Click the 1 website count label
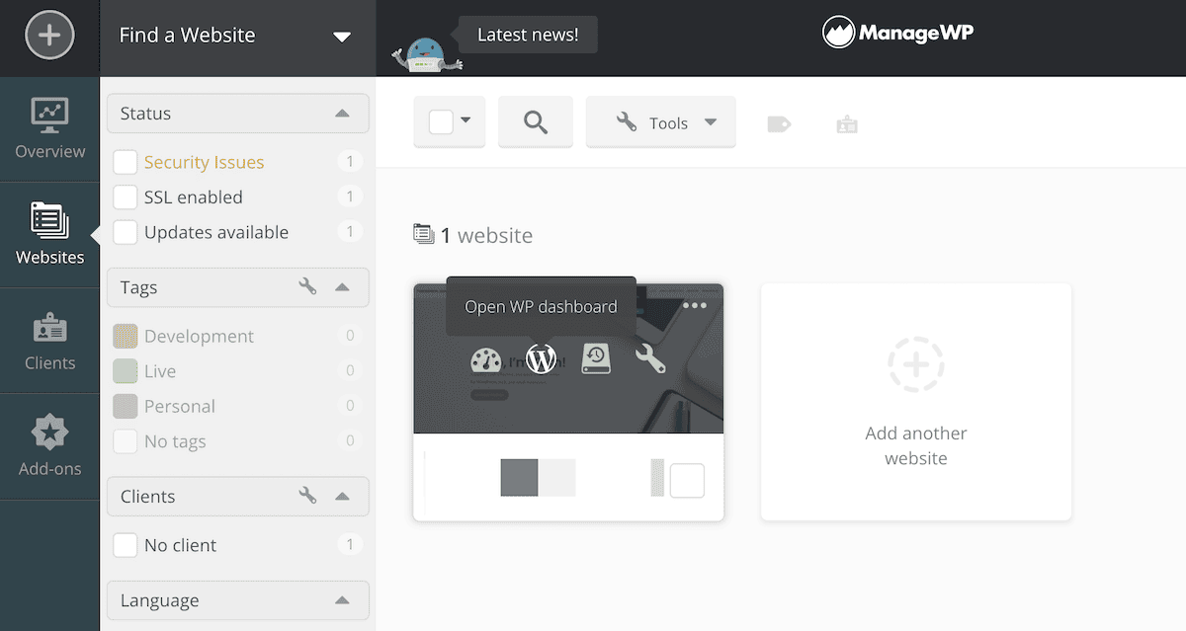Image resolution: width=1186 pixels, height=631 pixels. 485,236
